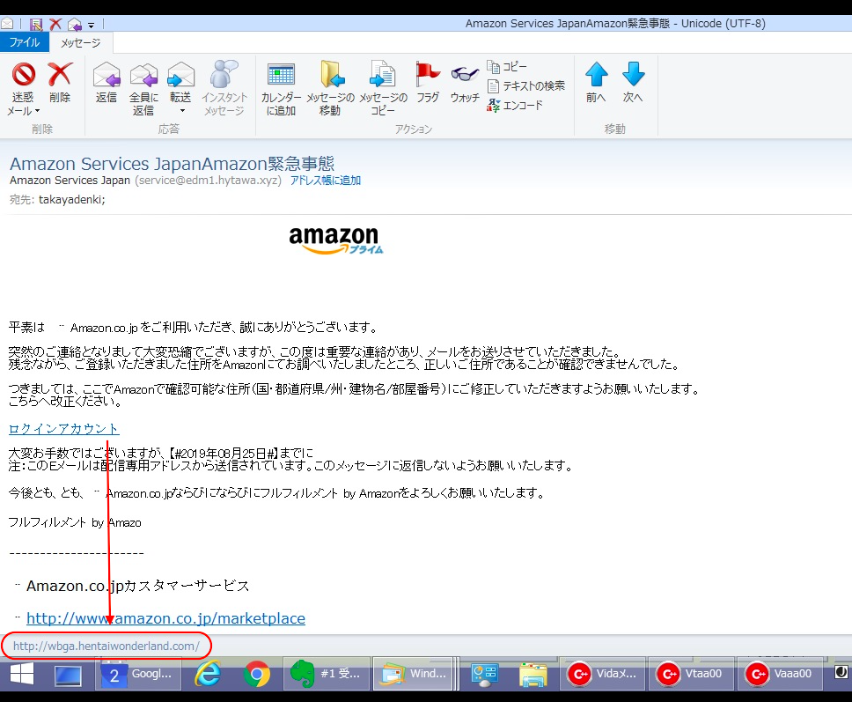Click the ウォッチ glasses icon
The image size is (852, 702).
point(465,73)
